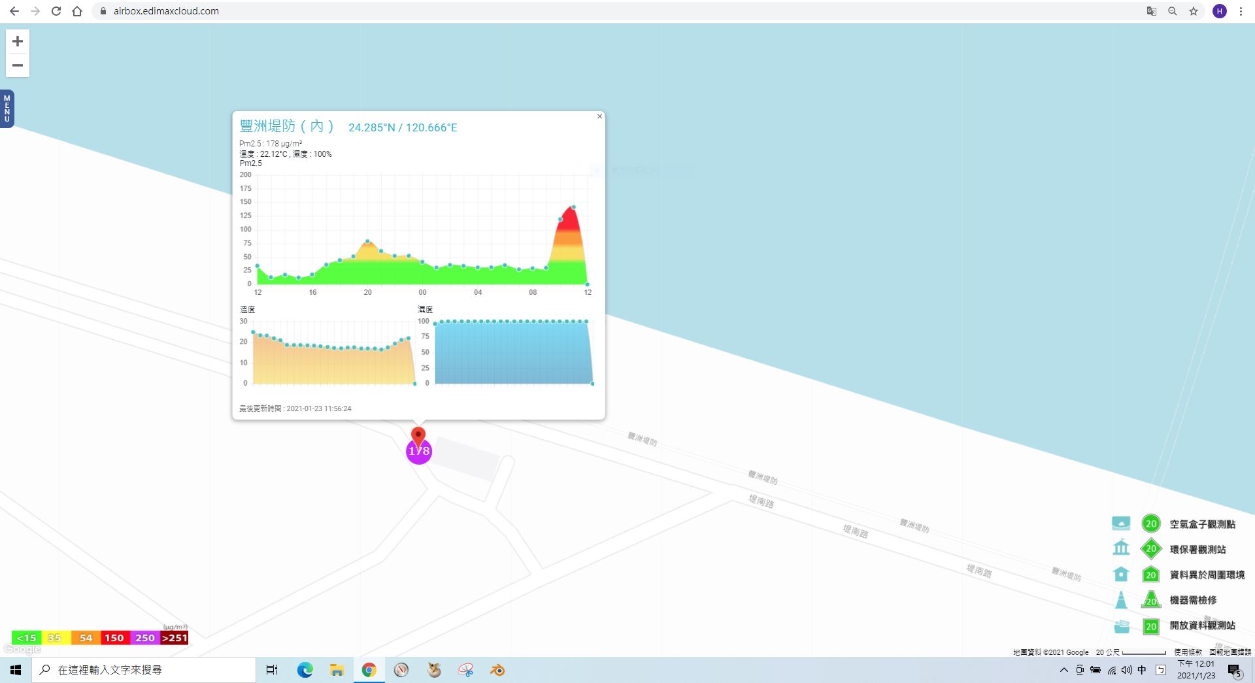
Task: Open Blender from the taskbar
Action: coord(497,670)
